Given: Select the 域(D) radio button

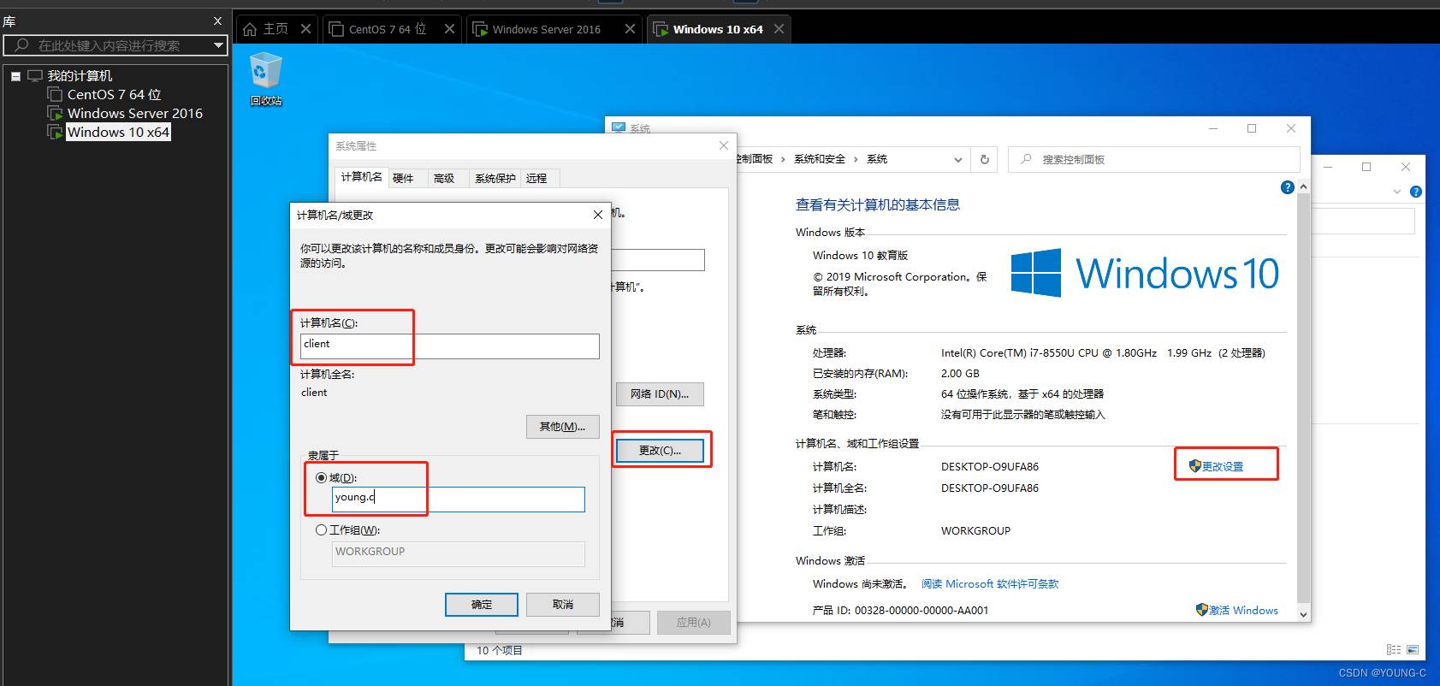Looking at the screenshot, I should coord(322,478).
